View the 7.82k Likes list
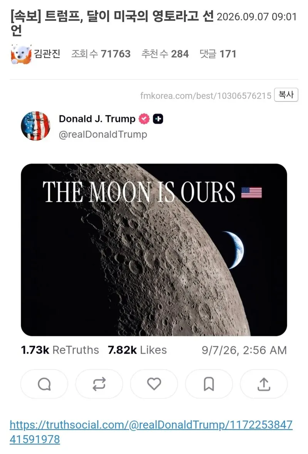The image size is (308, 454). (137, 350)
